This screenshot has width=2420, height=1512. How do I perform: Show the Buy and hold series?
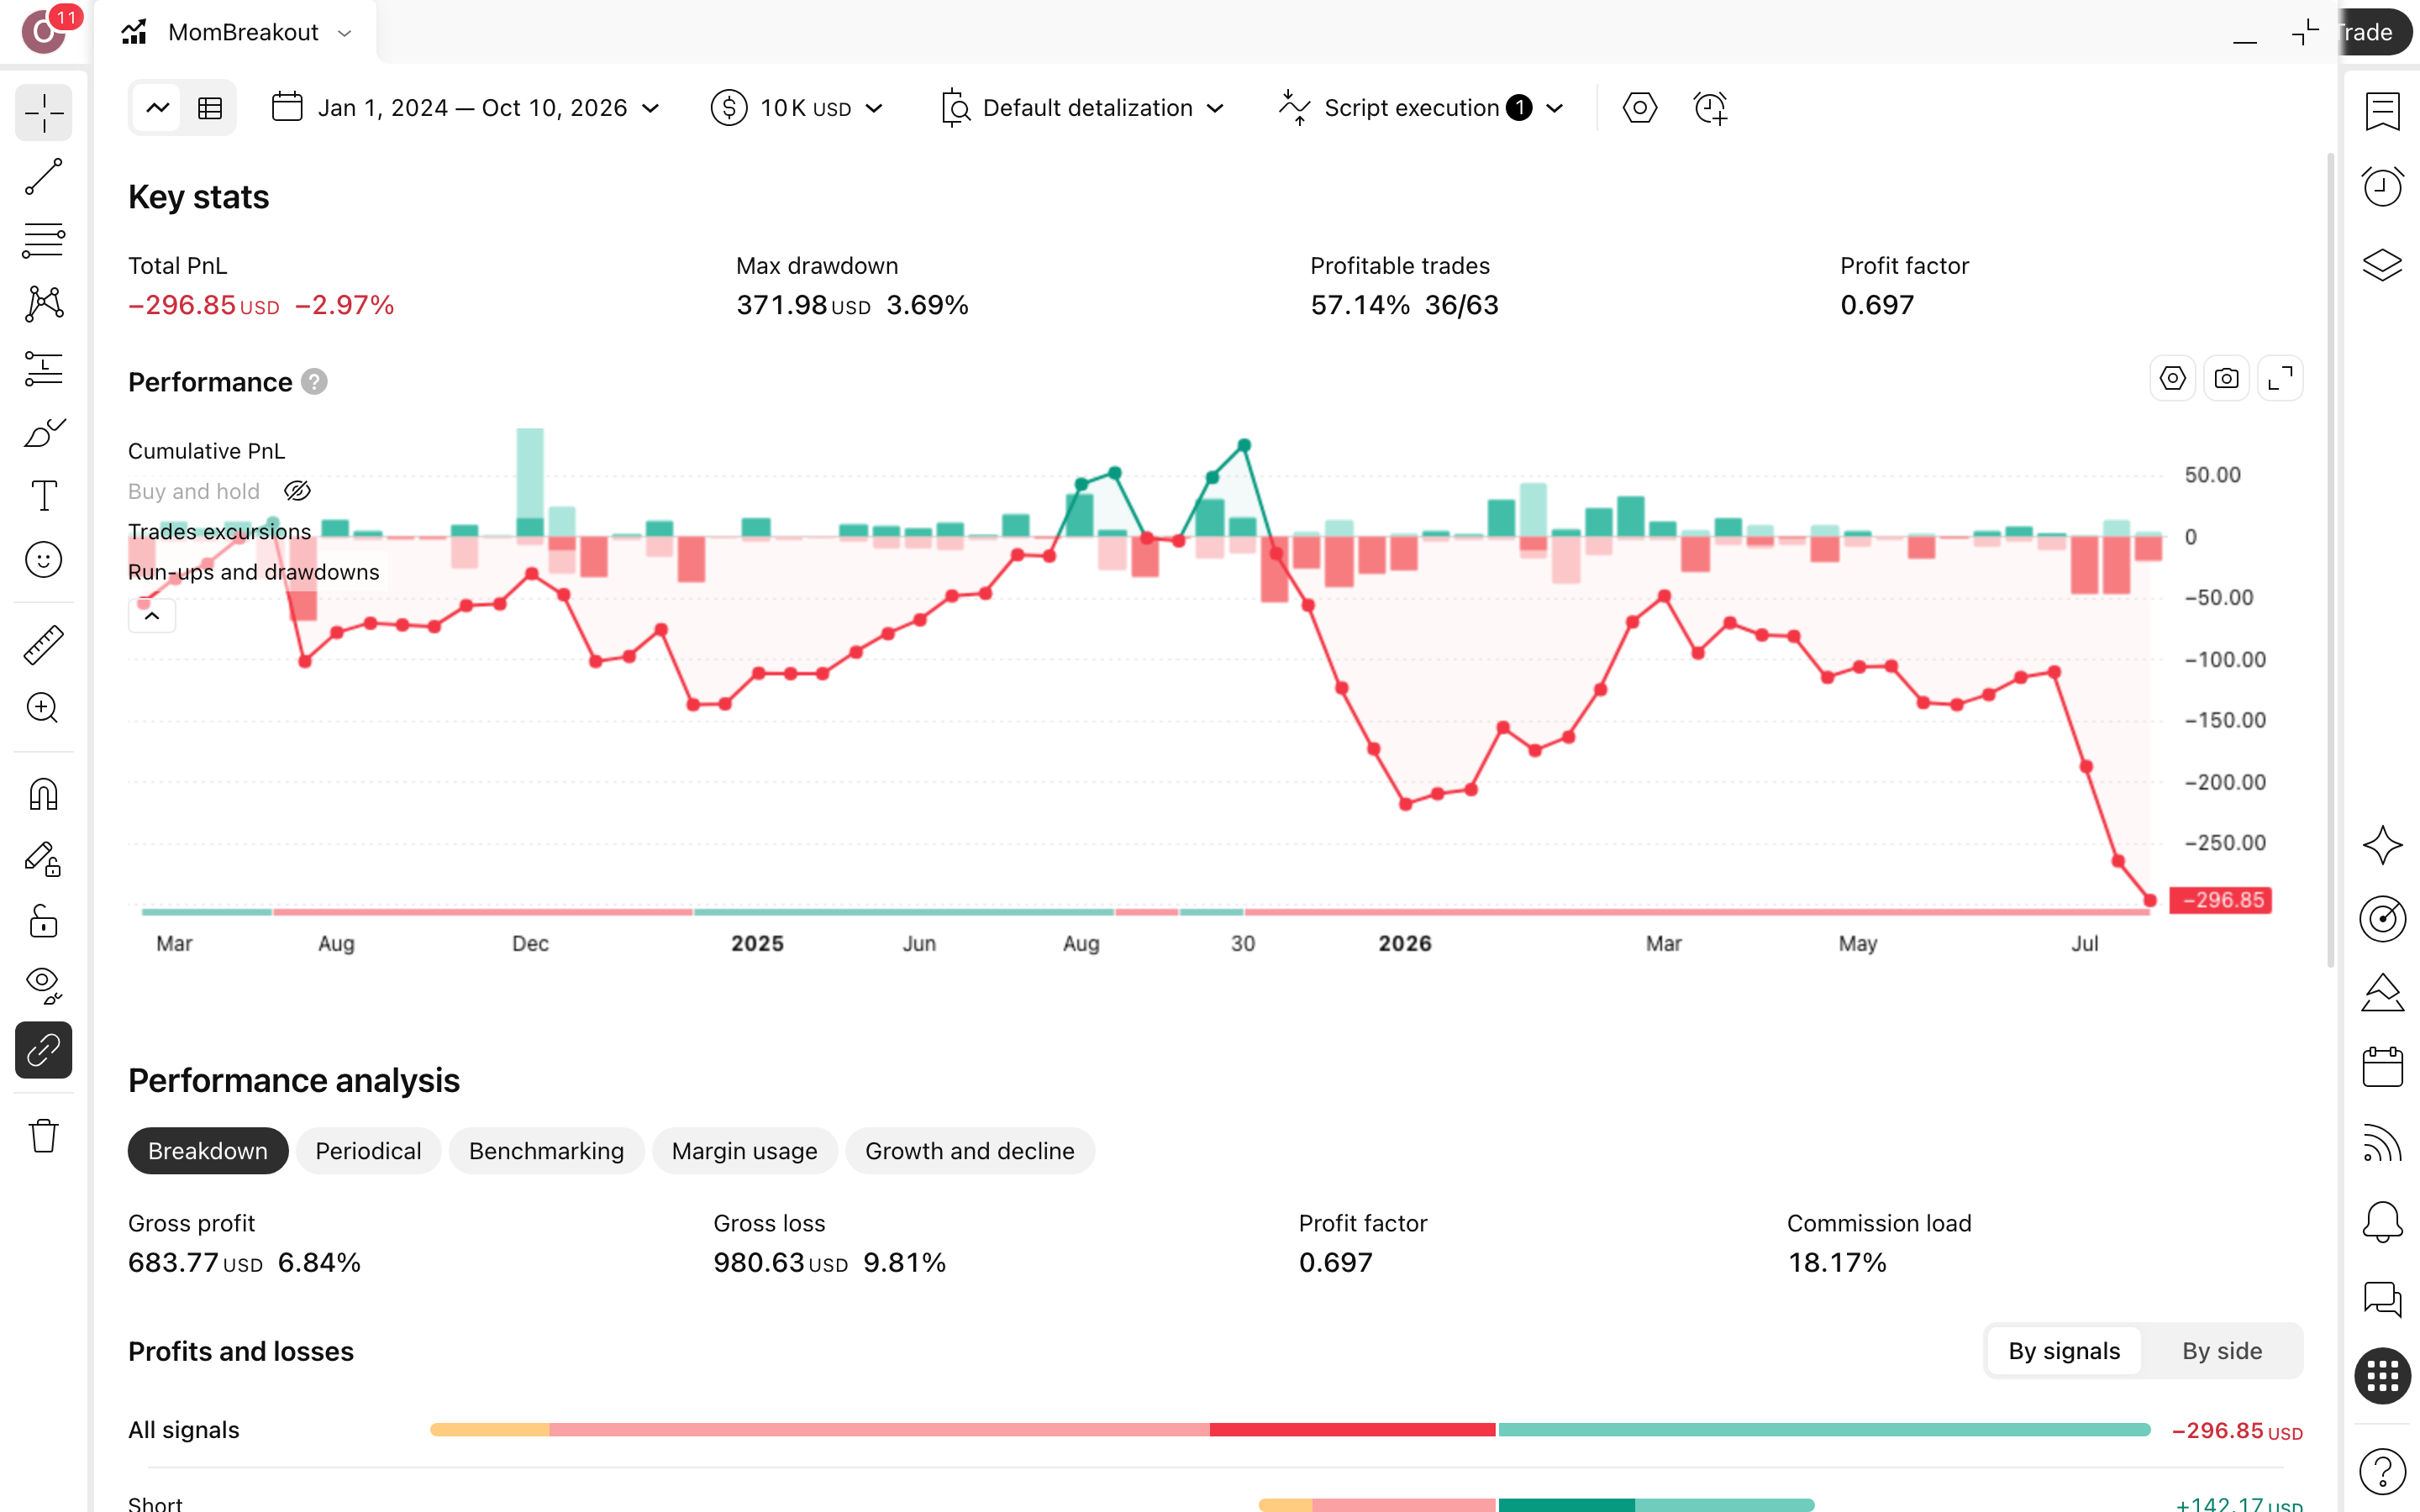[x=298, y=491]
